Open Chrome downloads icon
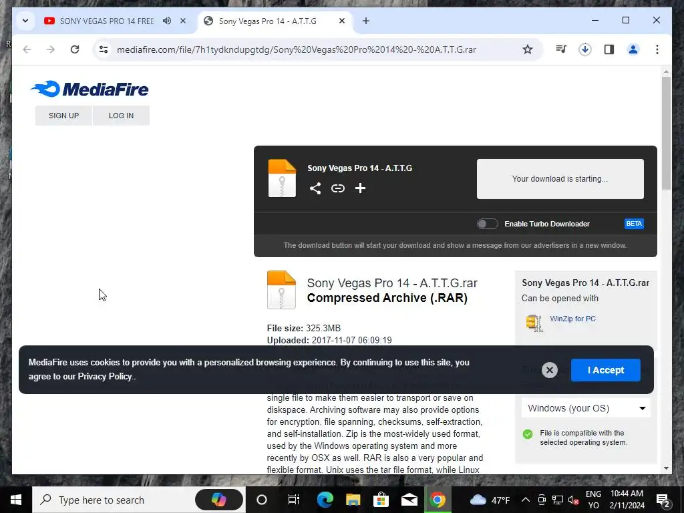684x513 pixels. (x=585, y=49)
